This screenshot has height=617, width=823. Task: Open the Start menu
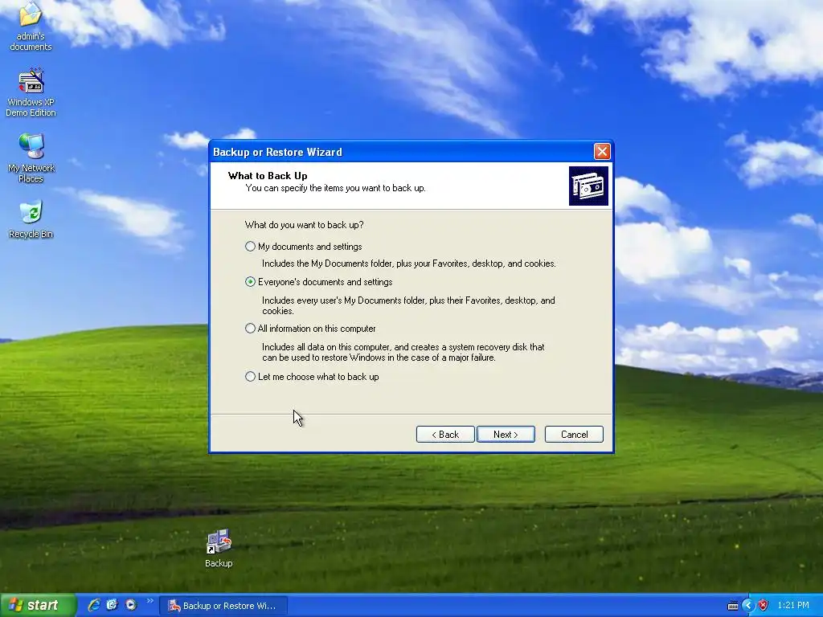[x=38, y=605]
